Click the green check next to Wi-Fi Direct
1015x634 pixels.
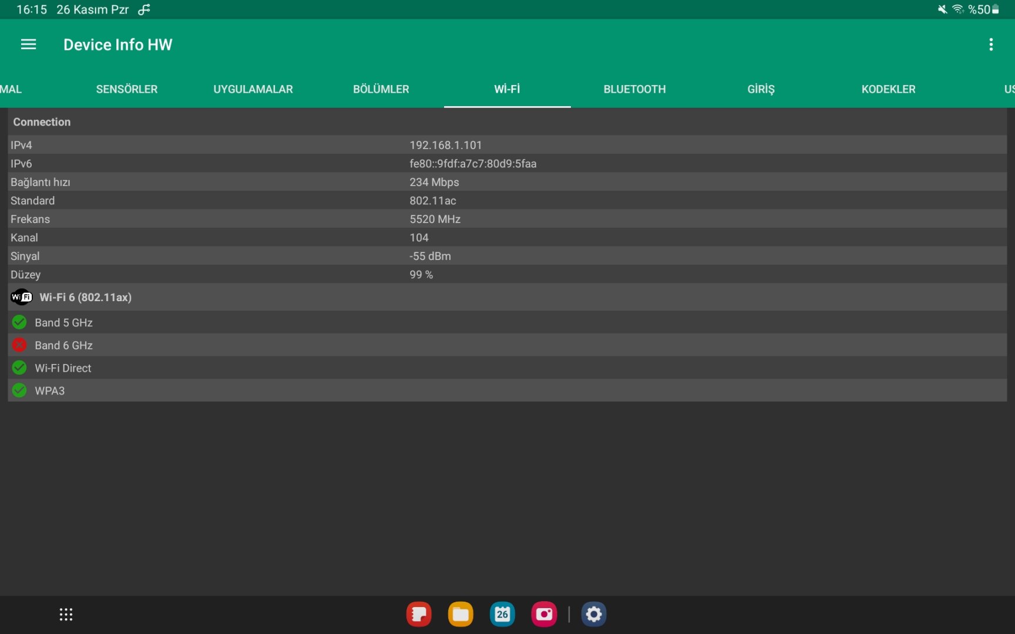19,368
